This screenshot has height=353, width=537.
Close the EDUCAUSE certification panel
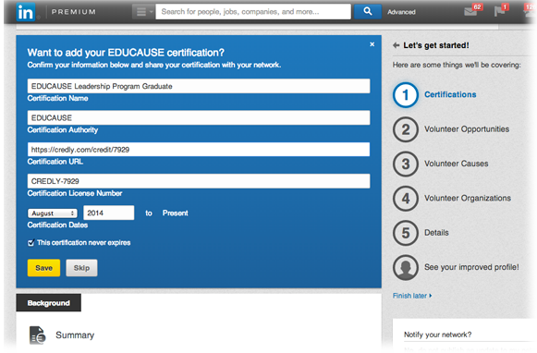tap(372, 44)
